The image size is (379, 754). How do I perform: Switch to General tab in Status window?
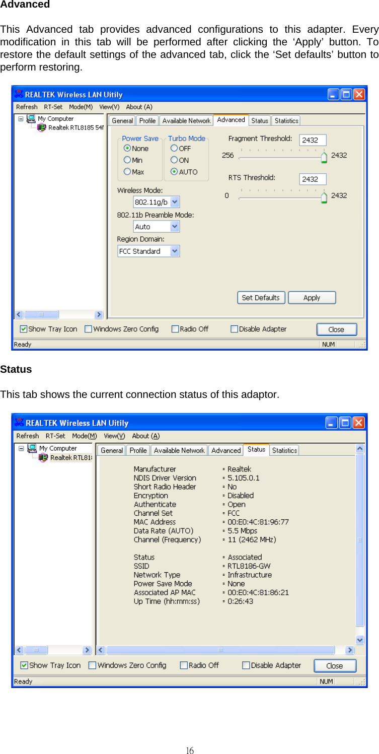click(x=112, y=450)
